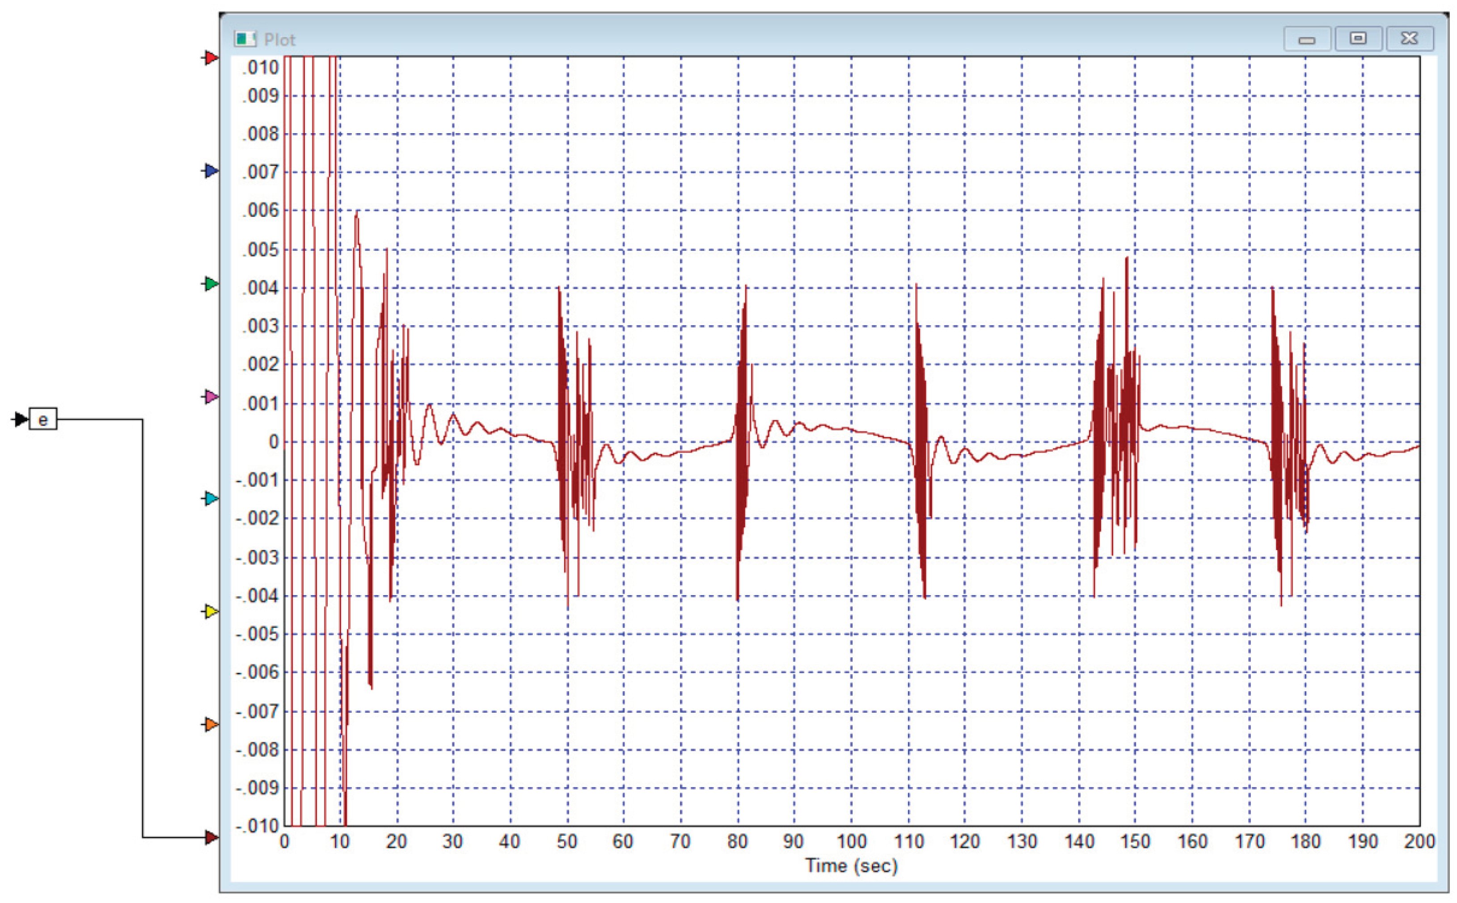Maximize the Plot window

(x=1358, y=39)
